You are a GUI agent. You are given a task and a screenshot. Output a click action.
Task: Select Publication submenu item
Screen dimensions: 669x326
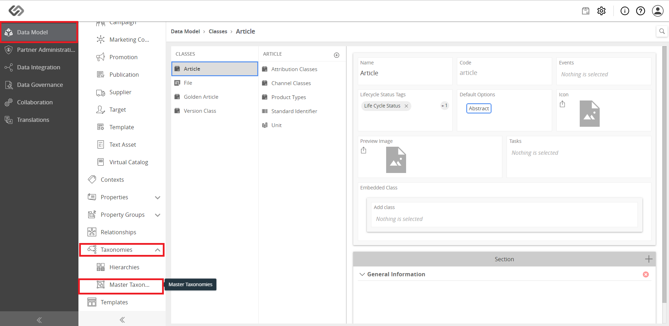coord(122,75)
